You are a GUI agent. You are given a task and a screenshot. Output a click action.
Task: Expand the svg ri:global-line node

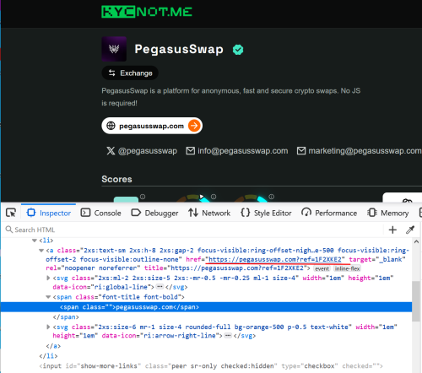[48, 278]
